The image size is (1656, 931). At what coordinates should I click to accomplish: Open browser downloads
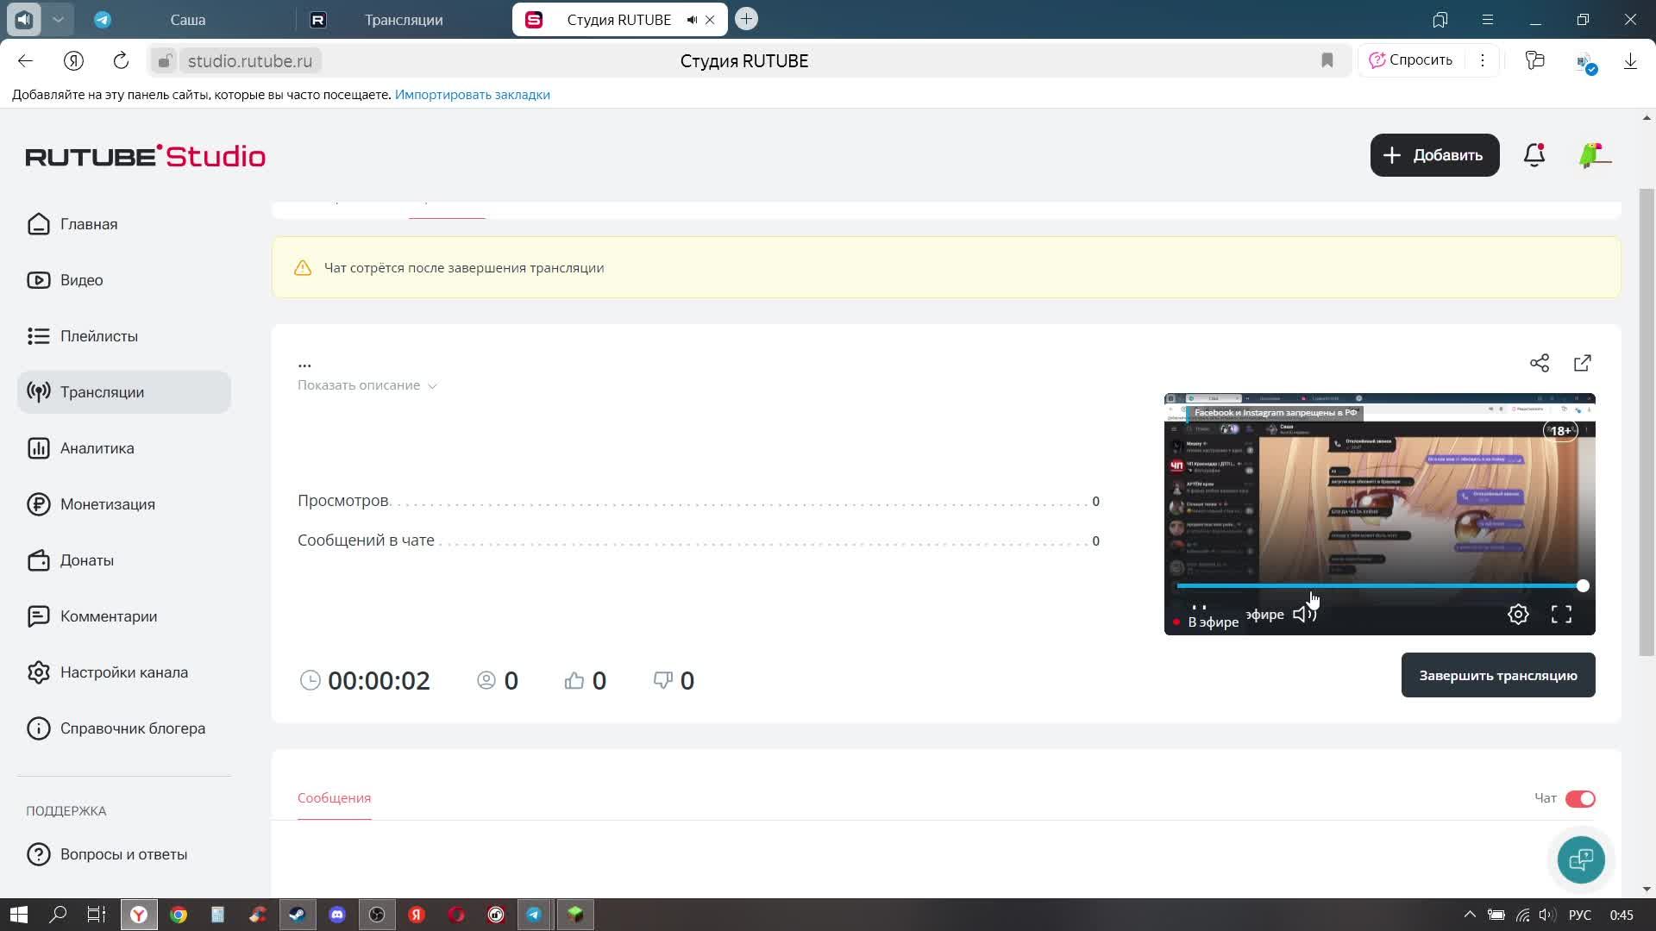1630,60
